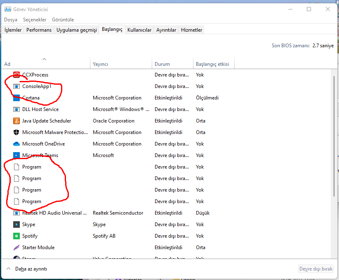Screen dimensions: 339x280
Task: Select the Java Update Scheduler row
Action: pos(166,121)
